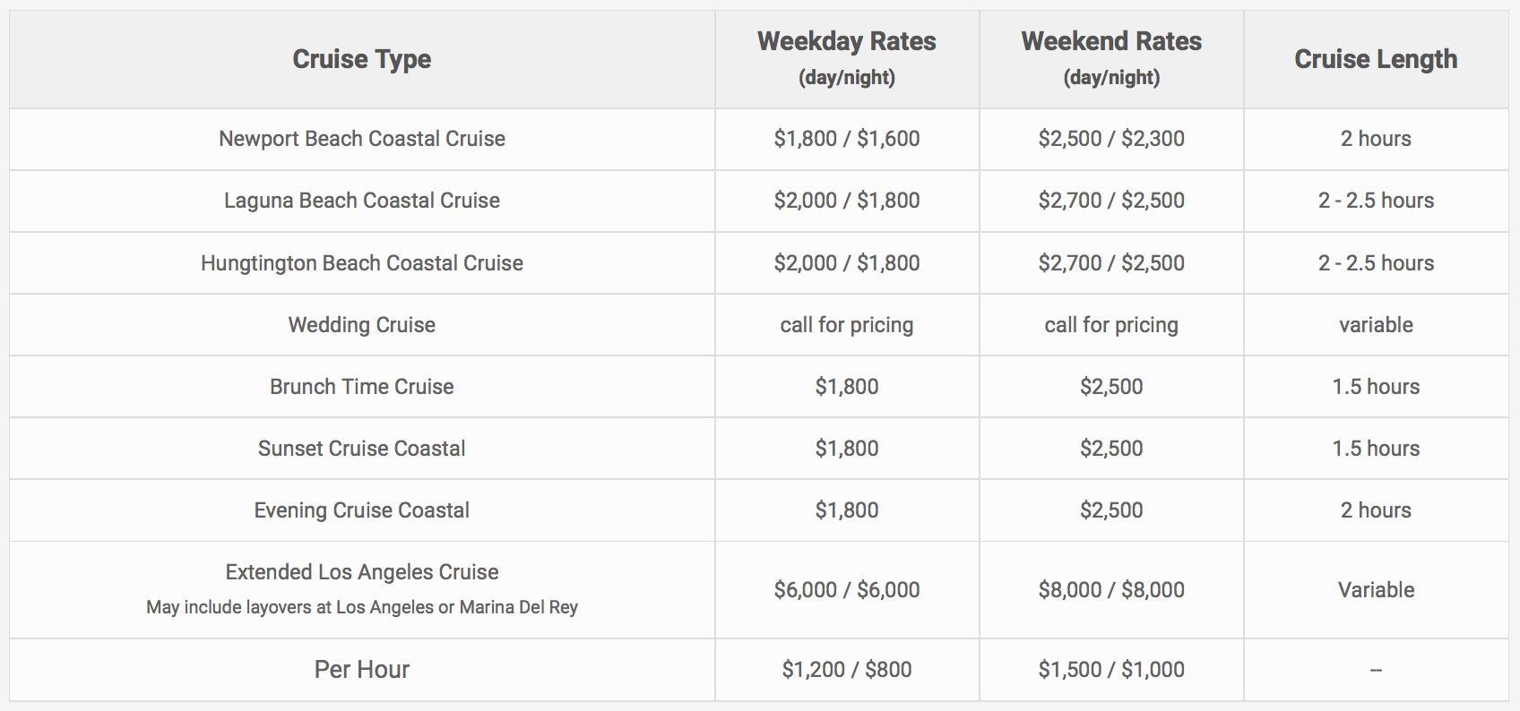Click the Laguna Beach Coastal Cruise name
Screen dimensions: 1520x711
pos(362,201)
